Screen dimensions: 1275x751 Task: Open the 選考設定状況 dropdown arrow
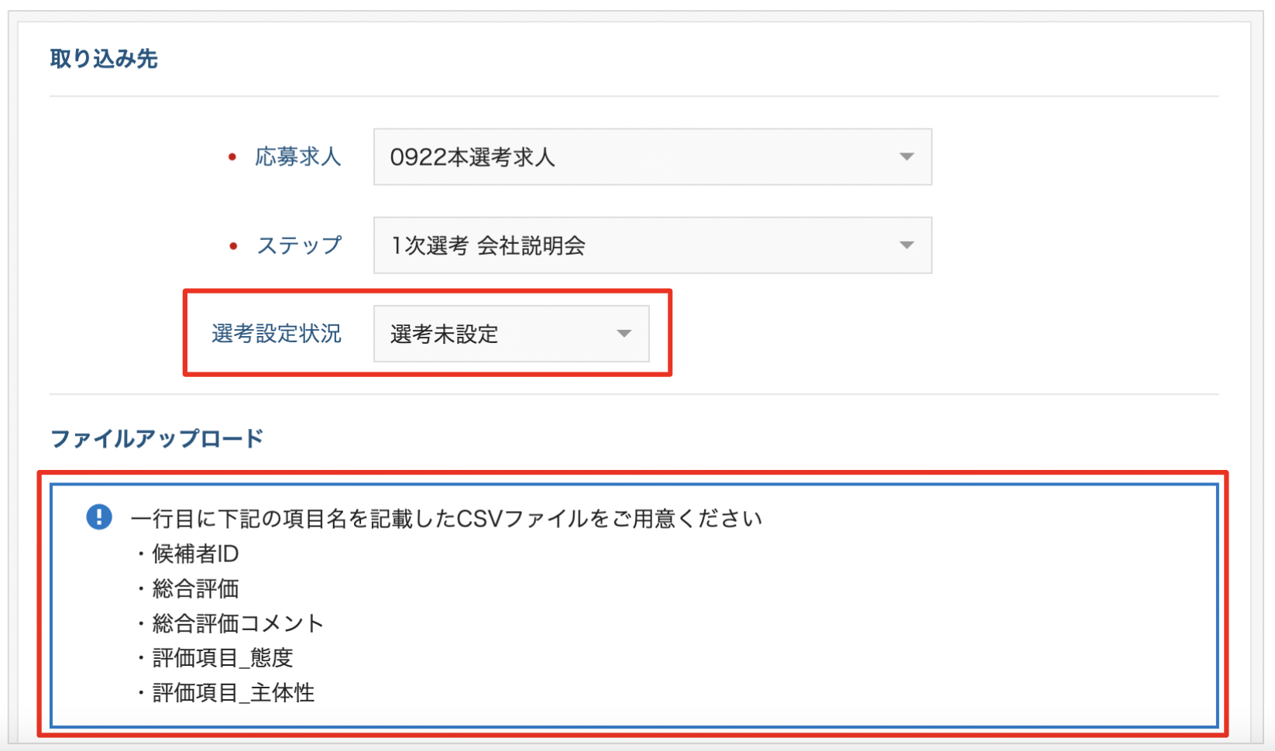click(624, 334)
